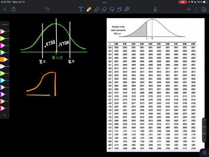Select the hand pointer tool
The width and height of the screenshot is (209, 157).
(119, 10)
